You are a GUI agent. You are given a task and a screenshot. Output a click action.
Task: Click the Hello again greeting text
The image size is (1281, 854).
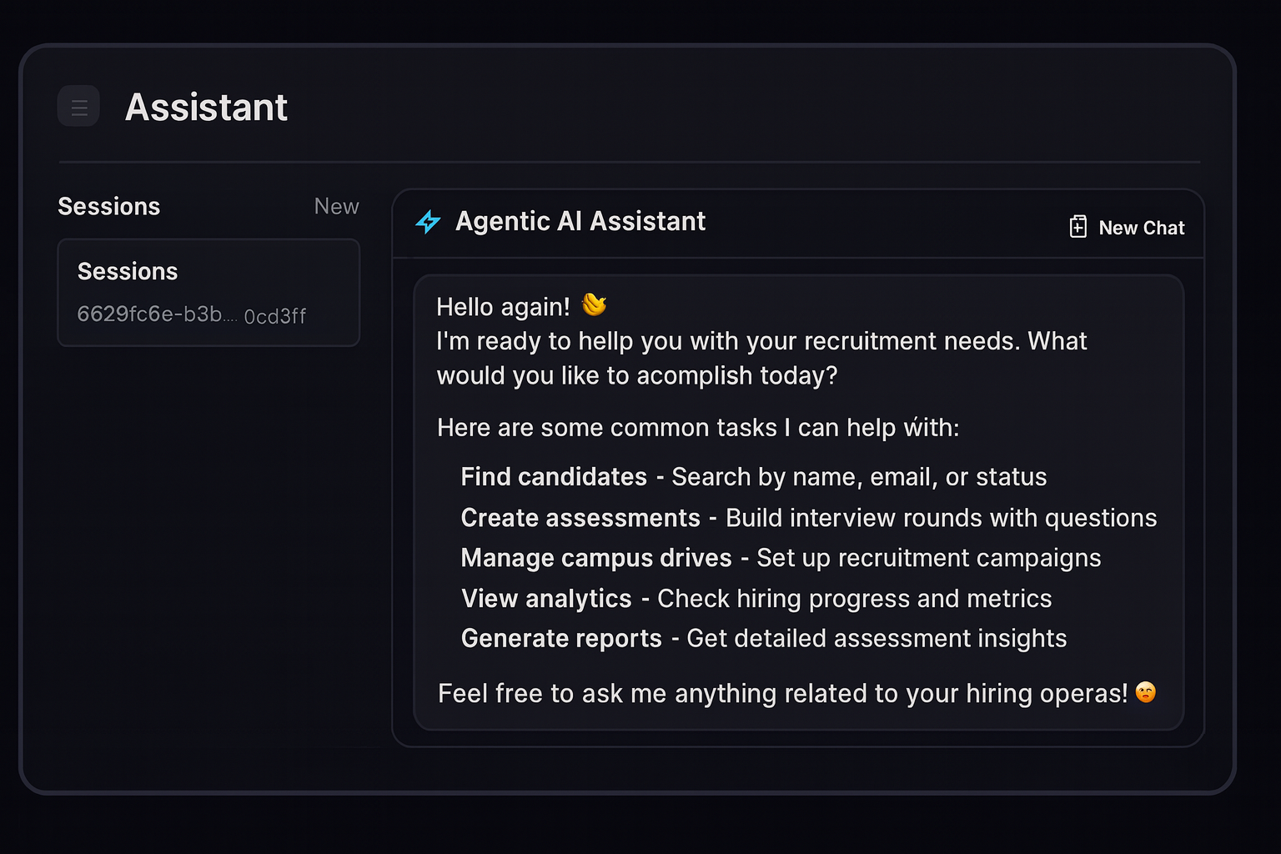(x=503, y=307)
